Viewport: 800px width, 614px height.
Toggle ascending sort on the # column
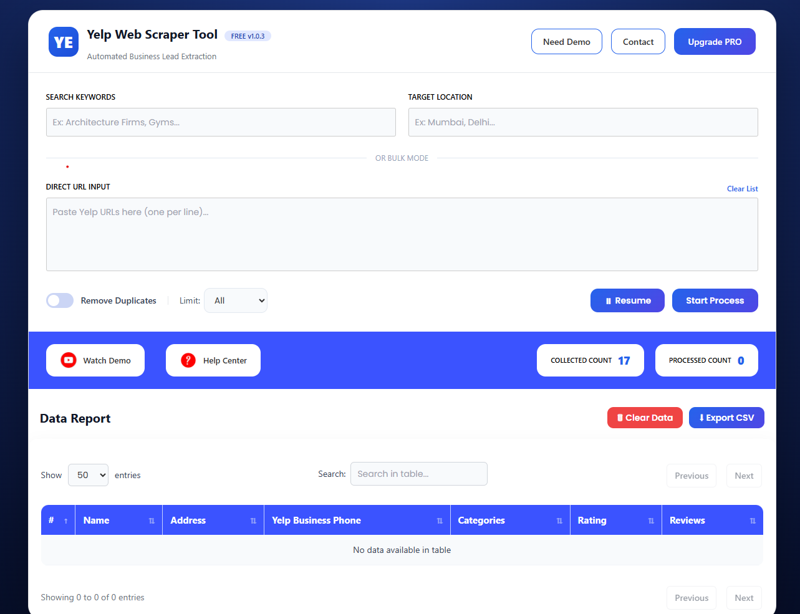(x=66, y=520)
